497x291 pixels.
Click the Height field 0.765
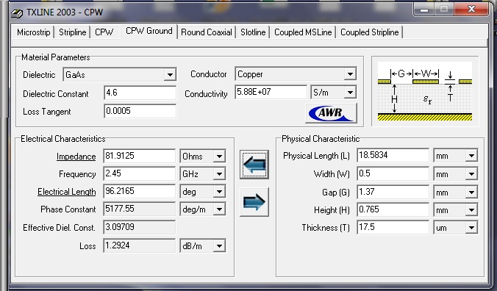click(393, 210)
